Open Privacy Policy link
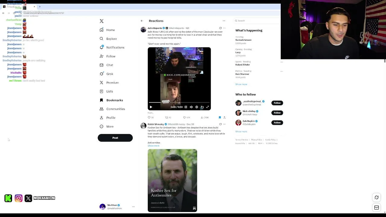This screenshot has width=386, height=217. pos(257,140)
